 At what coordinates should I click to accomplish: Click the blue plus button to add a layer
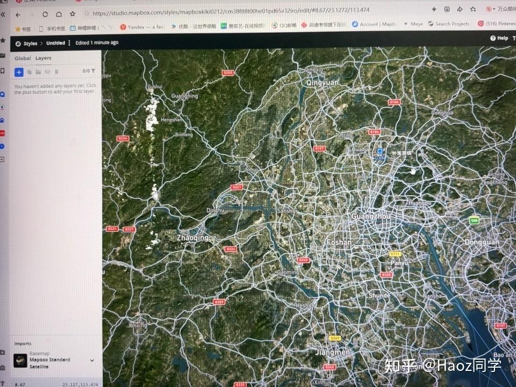(19, 71)
